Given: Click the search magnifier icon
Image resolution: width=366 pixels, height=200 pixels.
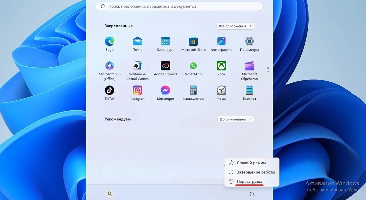Looking at the screenshot, I should pyautogui.click(x=103, y=6).
